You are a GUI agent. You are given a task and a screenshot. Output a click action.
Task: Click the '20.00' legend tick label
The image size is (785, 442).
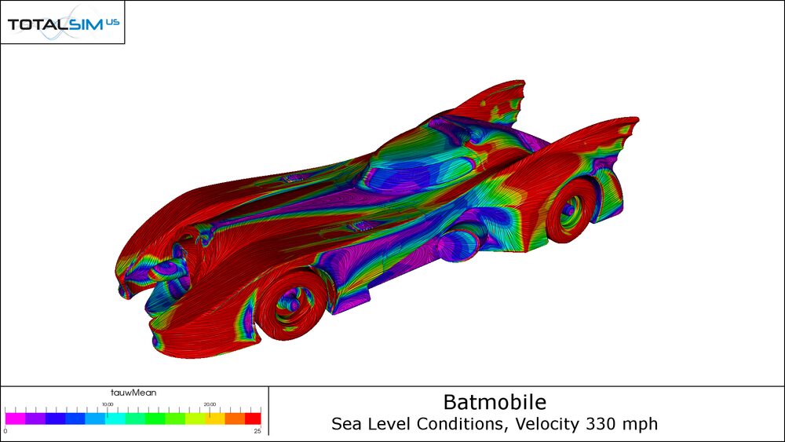(210, 404)
